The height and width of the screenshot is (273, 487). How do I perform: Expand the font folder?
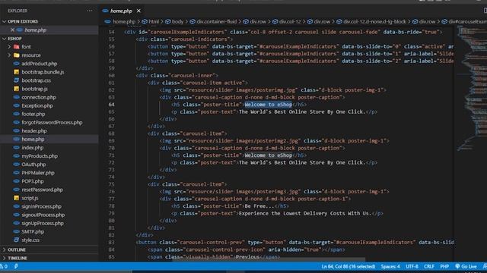coord(9,47)
